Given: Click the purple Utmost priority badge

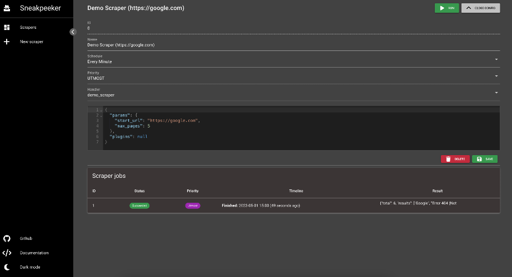Looking at the screenshot, I should pos(193,206).
